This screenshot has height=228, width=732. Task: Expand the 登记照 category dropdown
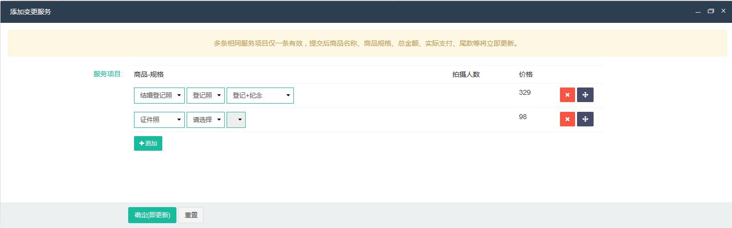(x=205, y=95)
